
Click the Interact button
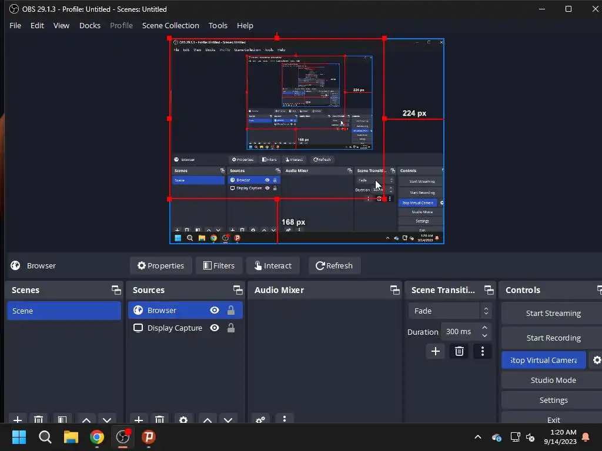coord(273,265)
